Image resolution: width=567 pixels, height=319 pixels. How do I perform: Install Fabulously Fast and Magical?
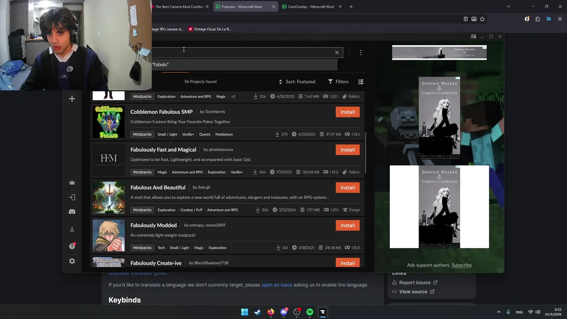pos(347,150)
